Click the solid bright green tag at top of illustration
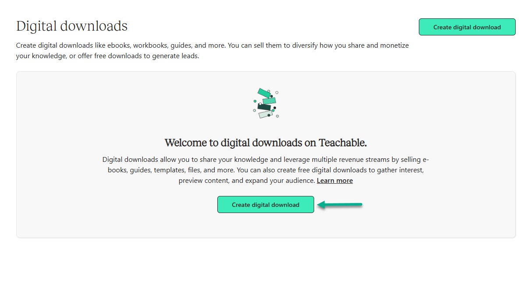The width and height of the screenshot is (531, 290). tap(264, 93)
